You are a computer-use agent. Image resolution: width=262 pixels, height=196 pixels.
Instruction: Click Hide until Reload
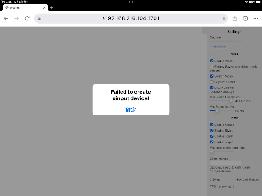click(247, 179)
